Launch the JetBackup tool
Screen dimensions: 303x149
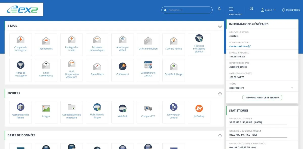coord(199,112)
